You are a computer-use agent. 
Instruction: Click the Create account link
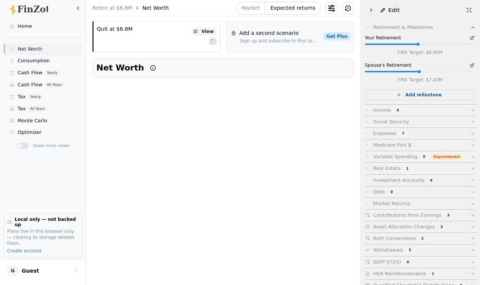coord(24,251)
